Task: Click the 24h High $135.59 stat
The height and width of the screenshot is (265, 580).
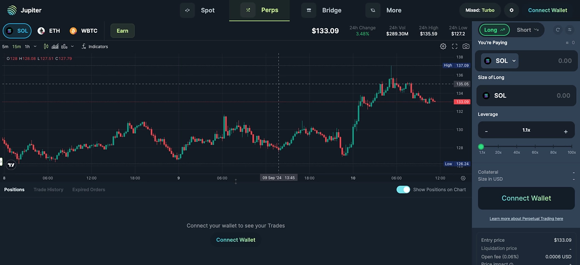Action: 428,31
